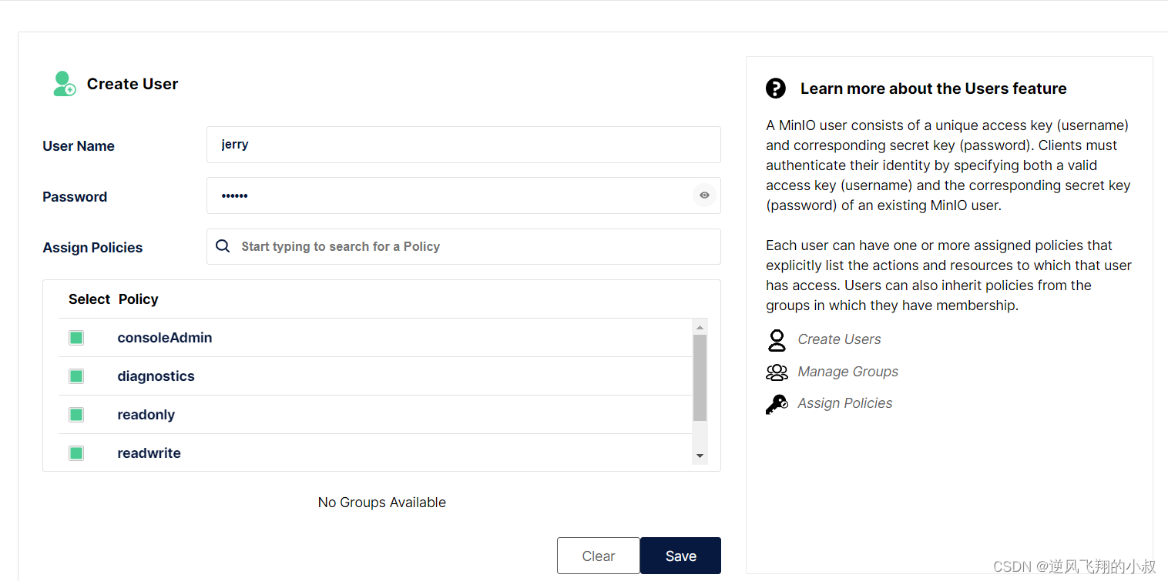Click Learn more about the Users feature heading

click(934, 88)
